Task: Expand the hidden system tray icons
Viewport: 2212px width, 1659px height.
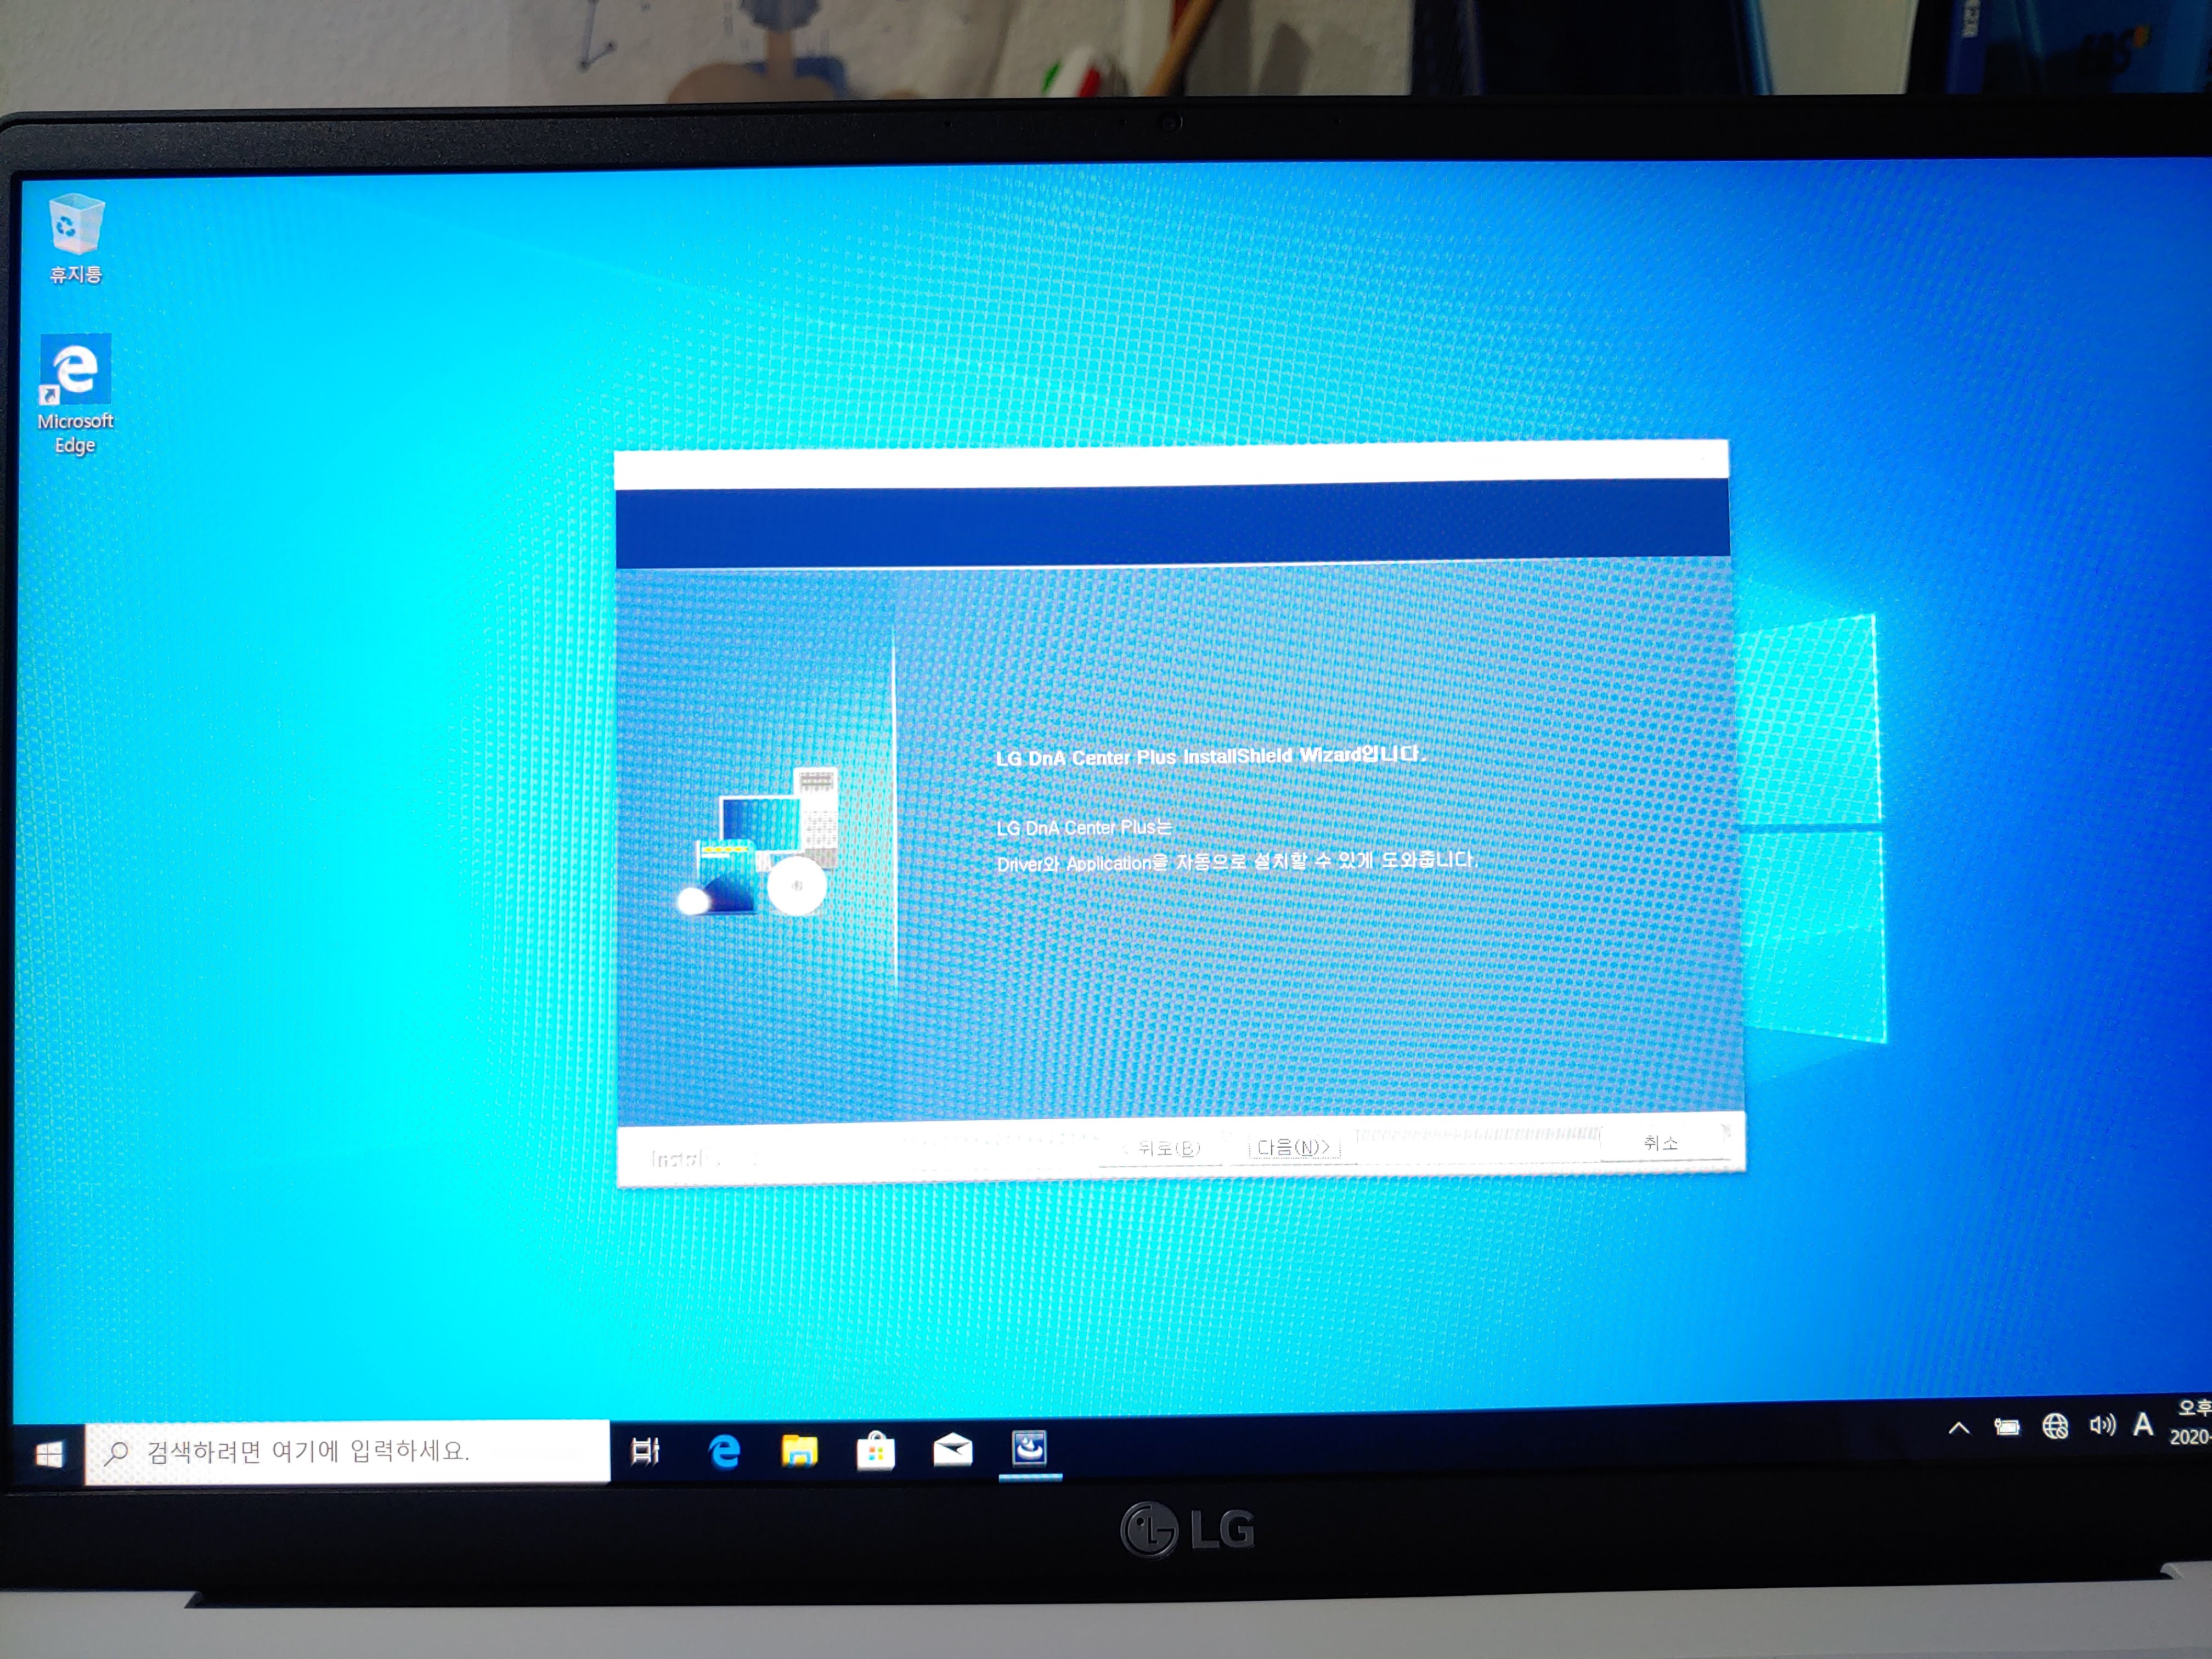Action: (x=1959, y=1428)
